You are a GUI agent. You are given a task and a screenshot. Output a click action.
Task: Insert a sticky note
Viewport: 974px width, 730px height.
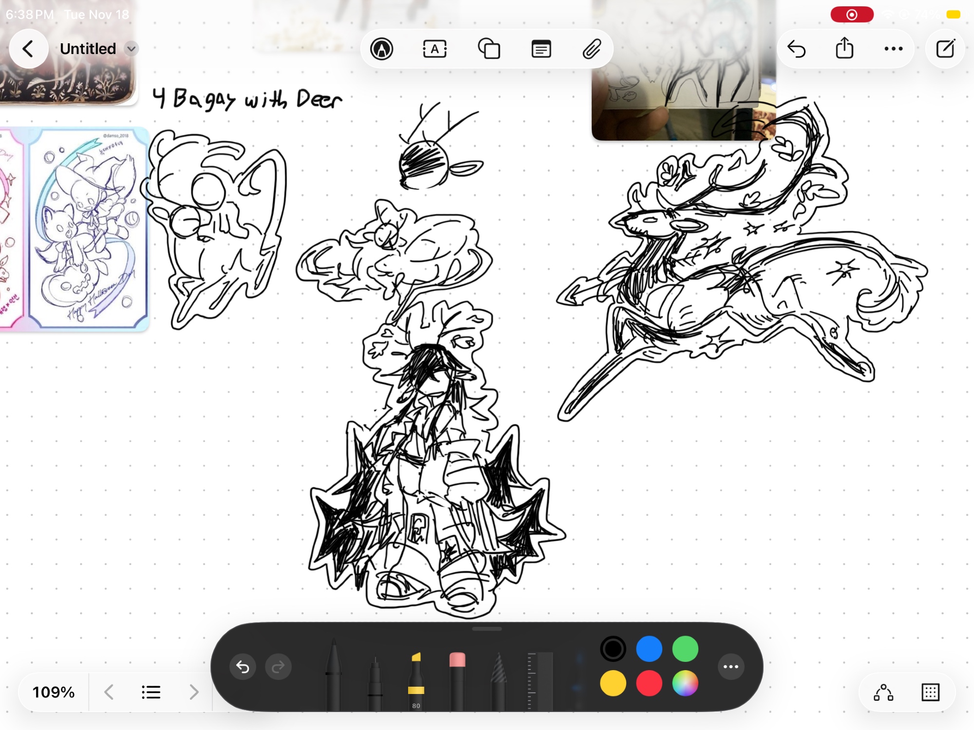[541, 49]
